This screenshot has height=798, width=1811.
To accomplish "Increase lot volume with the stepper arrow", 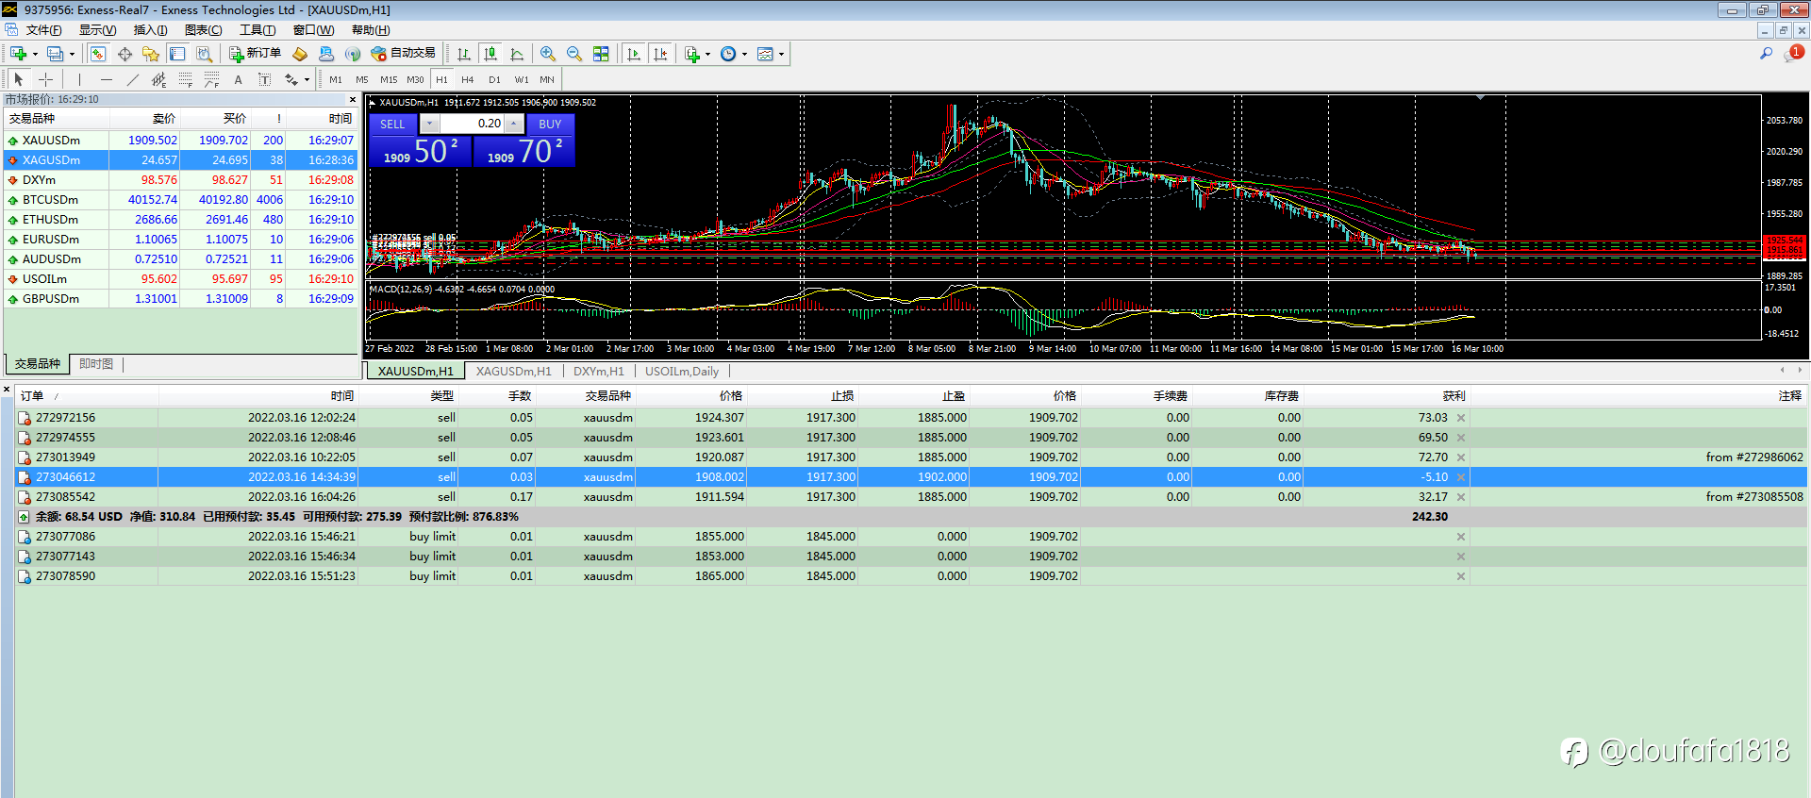I will coord(514,124).
